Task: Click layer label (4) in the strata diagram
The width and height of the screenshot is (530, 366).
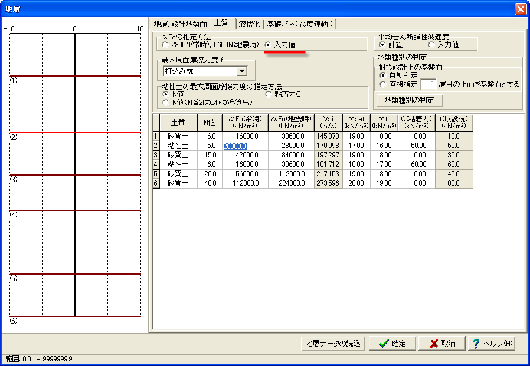Action: 14,215
